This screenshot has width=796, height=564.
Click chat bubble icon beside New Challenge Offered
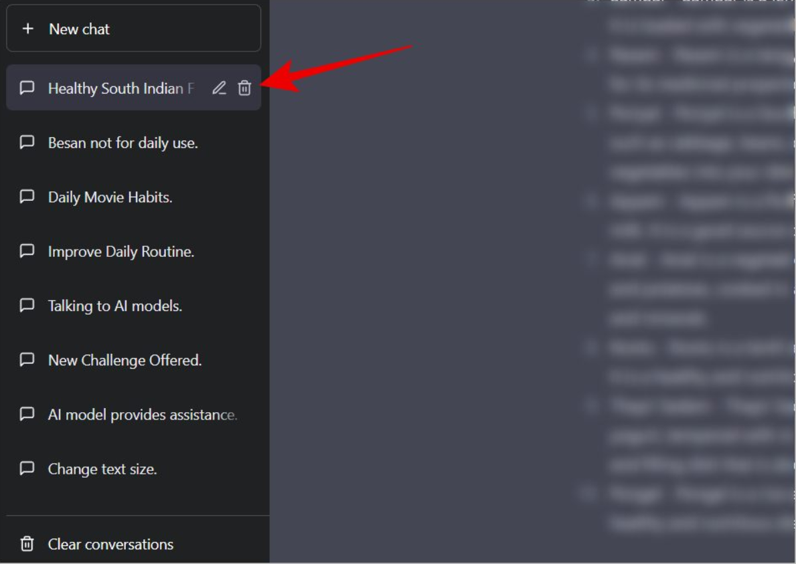pyautogui.click(x=27, y=360)
